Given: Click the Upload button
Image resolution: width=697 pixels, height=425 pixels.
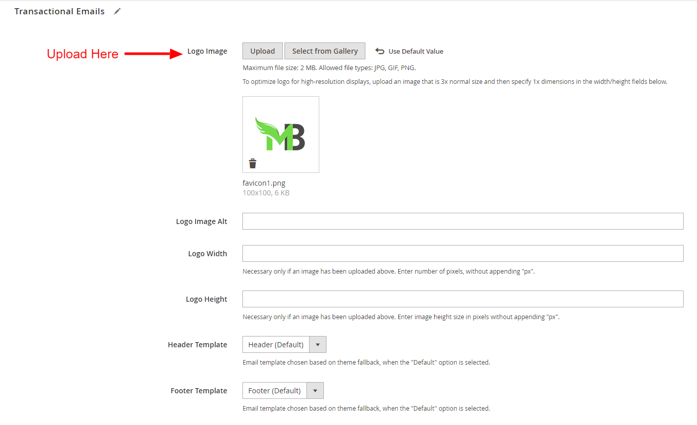Looking at the screenshot, I should 262,51.
